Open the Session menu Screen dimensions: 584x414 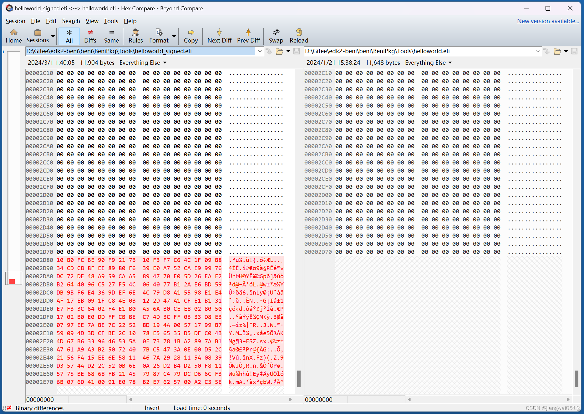coord(15,21)
